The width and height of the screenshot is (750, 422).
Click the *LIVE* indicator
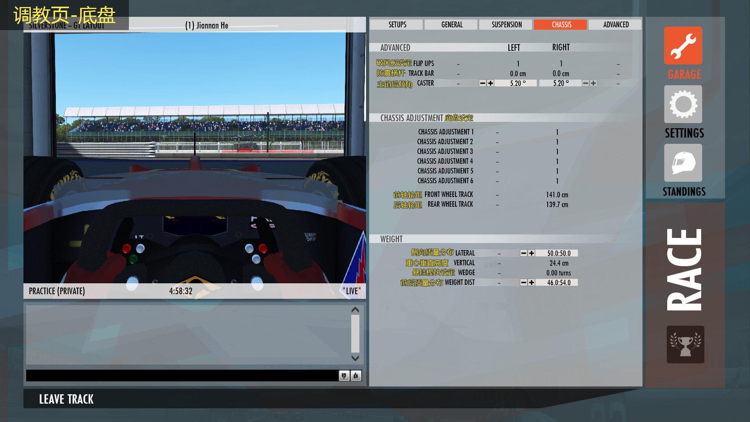352,291
